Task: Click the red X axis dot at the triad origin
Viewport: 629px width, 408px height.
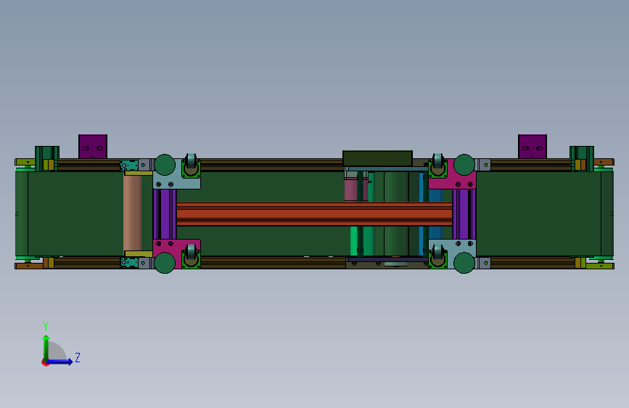Action: (x=45, y=362)
